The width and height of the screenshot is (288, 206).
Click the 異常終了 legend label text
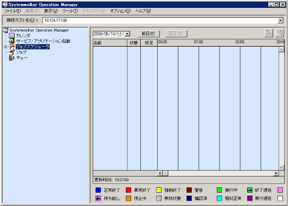(142, 190)
